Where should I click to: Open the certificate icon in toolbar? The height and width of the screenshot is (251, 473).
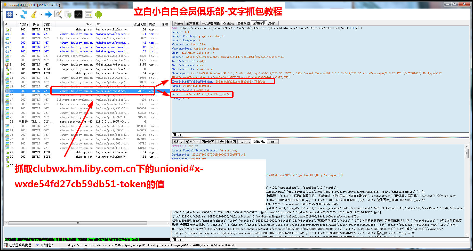coord(89,14)
